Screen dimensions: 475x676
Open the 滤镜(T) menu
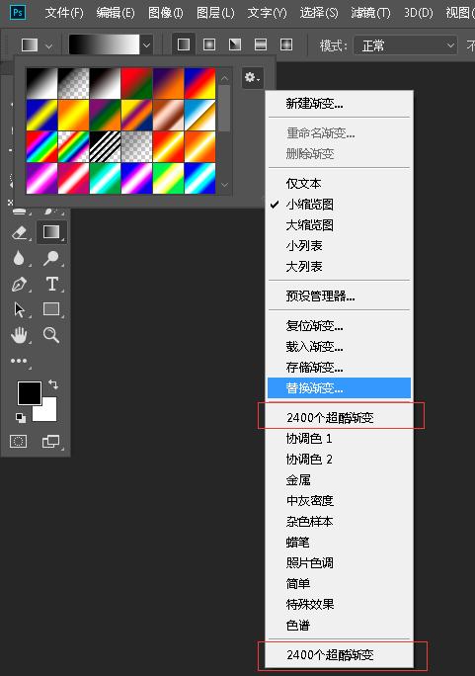pos(370,13)
